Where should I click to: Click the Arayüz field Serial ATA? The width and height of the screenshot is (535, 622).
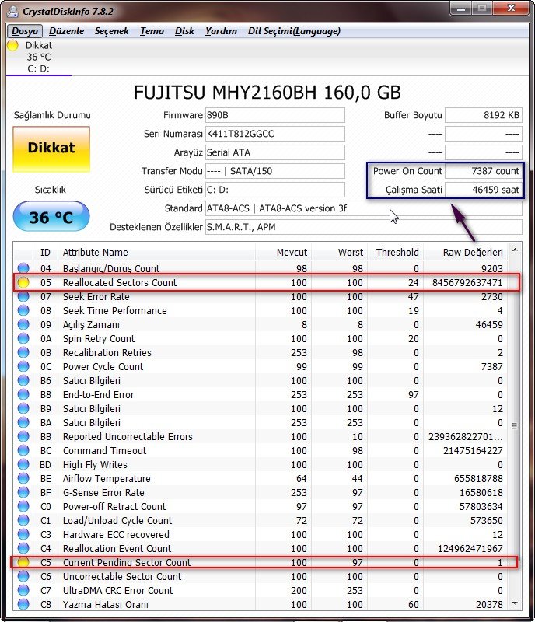pos(274,152)
